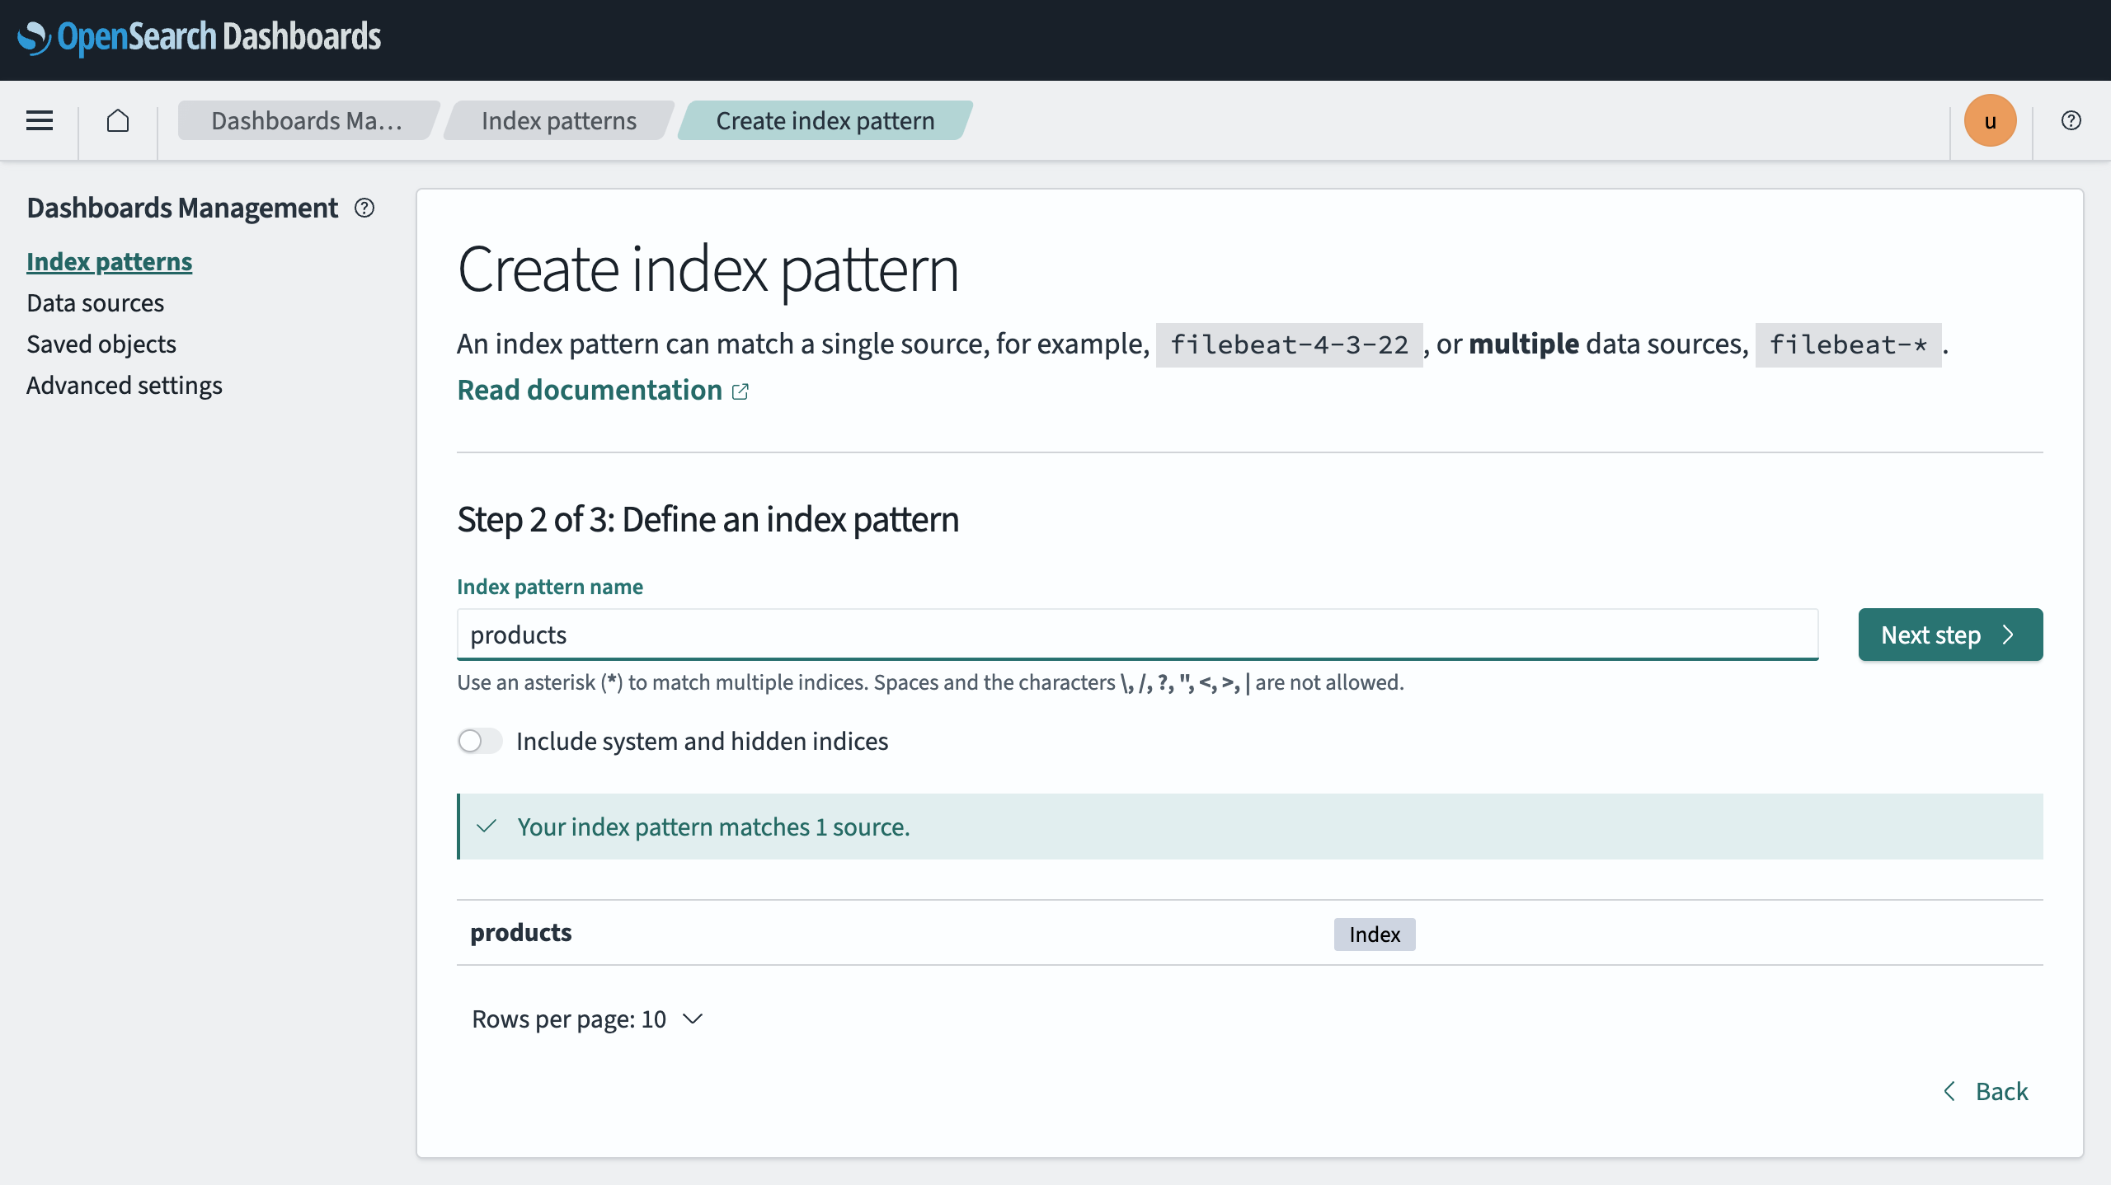Click the products row in matches table
Image resolution: width=2111 pixels, height=1185 pixels.
[1249, 933]
